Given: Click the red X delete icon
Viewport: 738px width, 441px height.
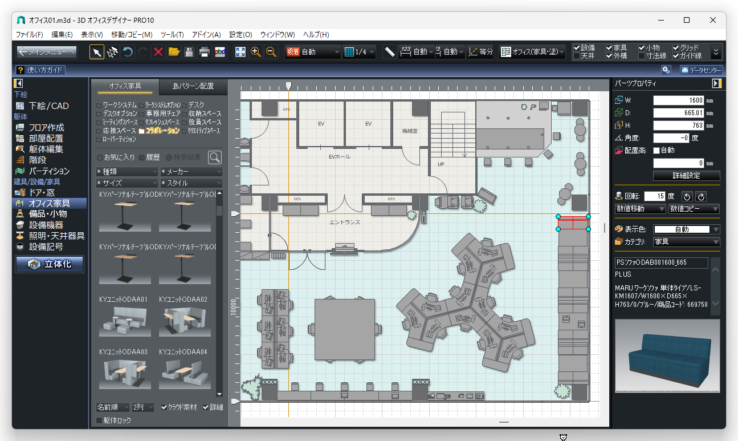Looking at the screenshot, I should point(158,52).
